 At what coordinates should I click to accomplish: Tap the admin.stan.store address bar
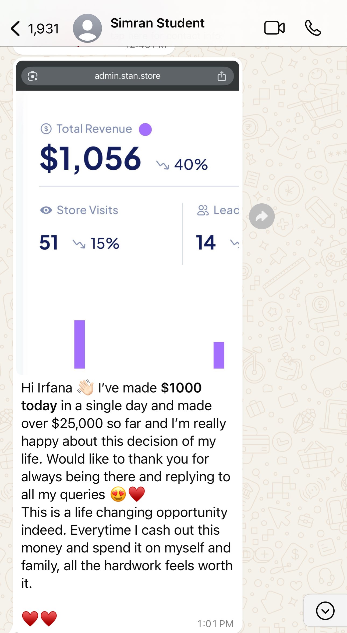point(128,76)
